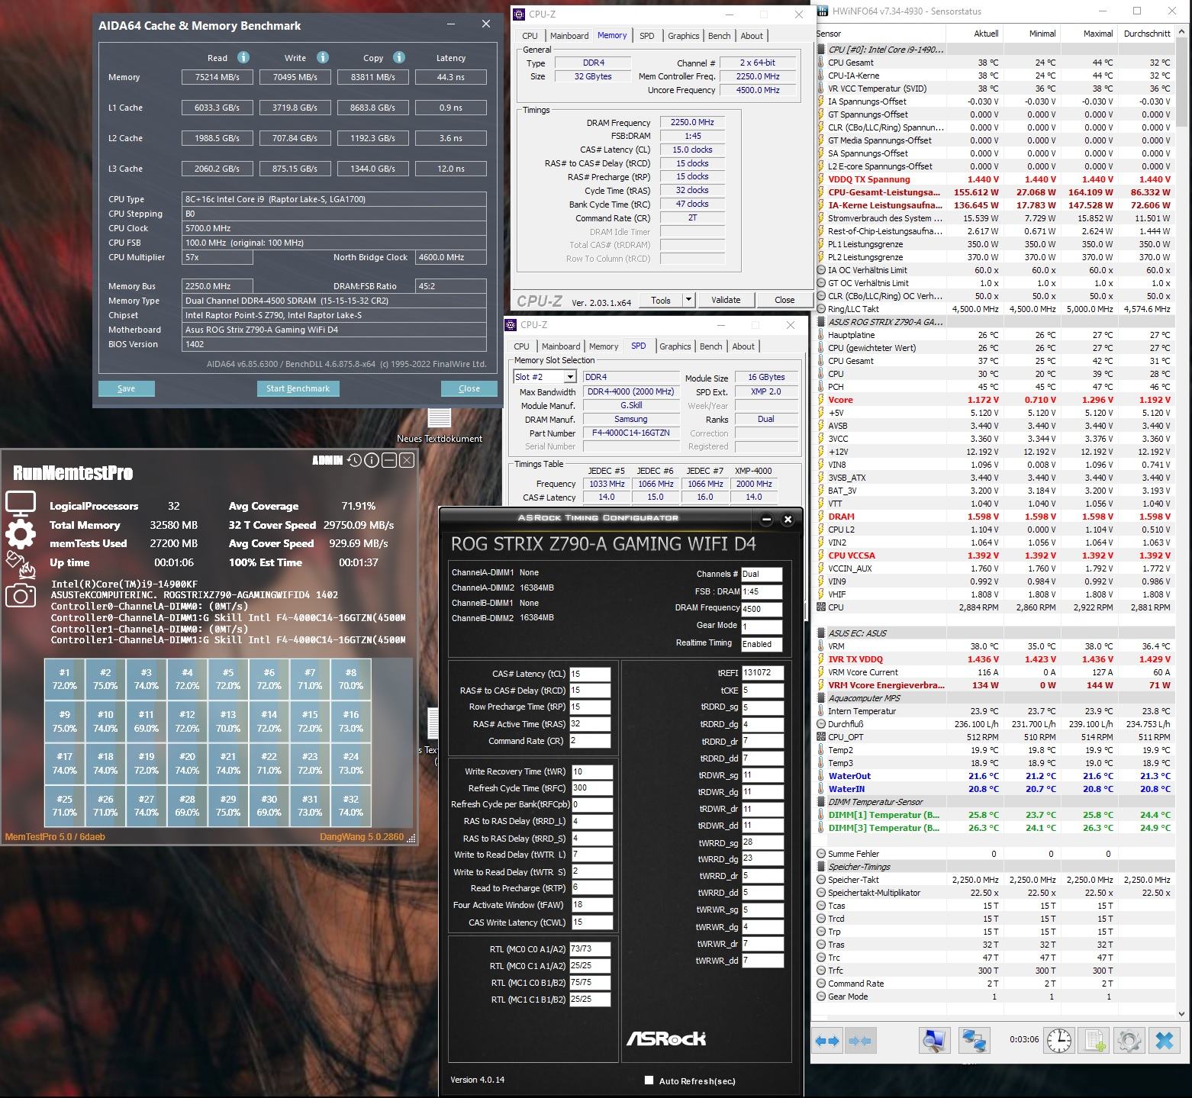Click Refresh Cycle Time (tRFC) field
The width and height of the screenshot is (1192, 1098).
click(591, 787)
